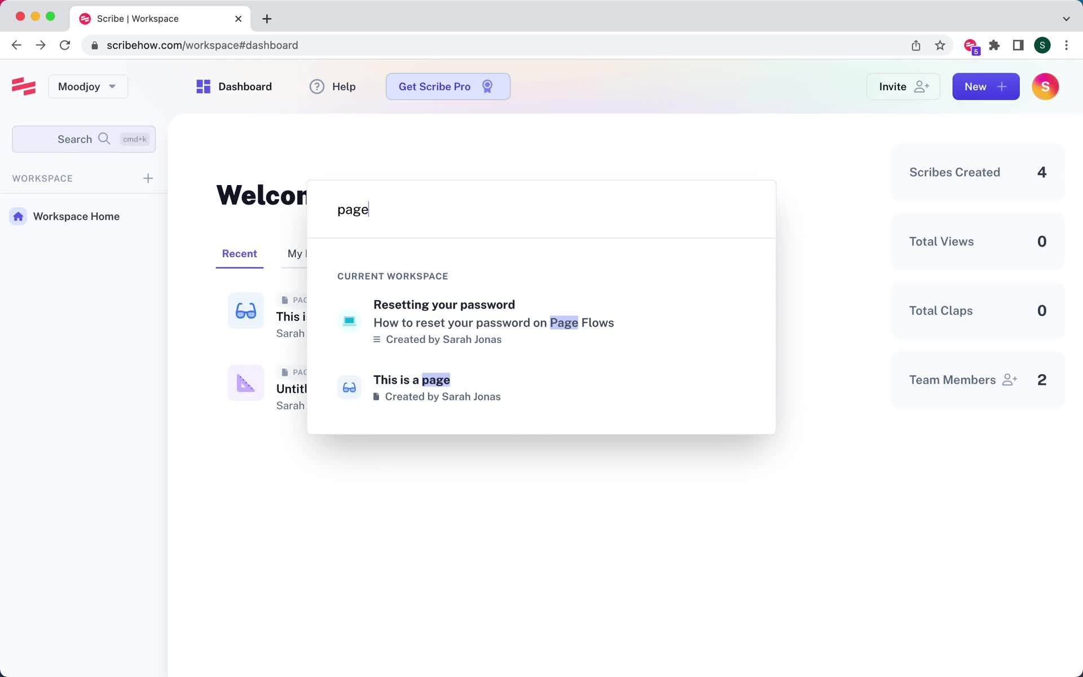This screenshot has height=677, width=1083.
Task: Select the Recent tab in workspace
Action: coord(239,253)
